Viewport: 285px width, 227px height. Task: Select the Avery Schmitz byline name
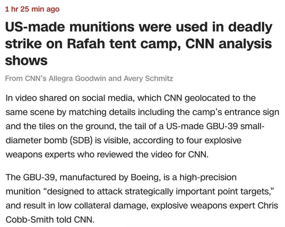(148, 78)
